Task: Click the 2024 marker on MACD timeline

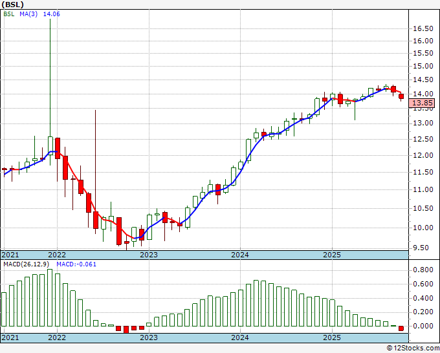Action: [240, 337]
